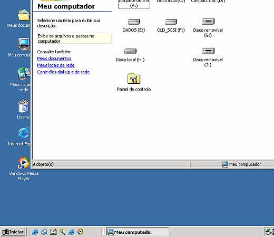This screenshot has height=237, width=274.
Task: Select the Disco local (C:) label
Action: point(171,1)
